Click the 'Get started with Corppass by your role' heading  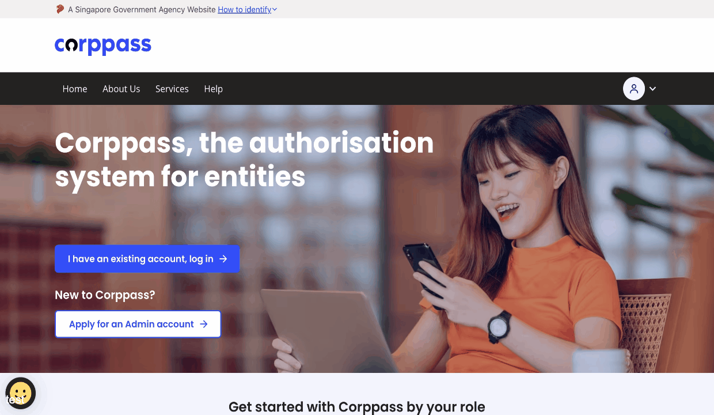(357, 407)
